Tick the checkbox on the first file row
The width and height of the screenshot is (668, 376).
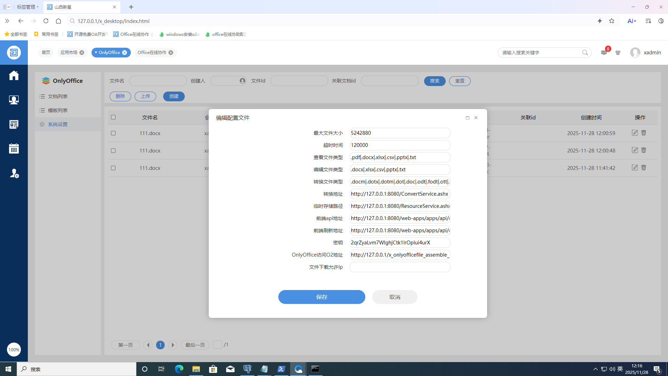point(113,133)
